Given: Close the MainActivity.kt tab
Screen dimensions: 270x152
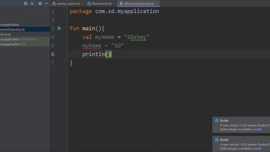Looking at the screenshot, I should pos(114,4).
